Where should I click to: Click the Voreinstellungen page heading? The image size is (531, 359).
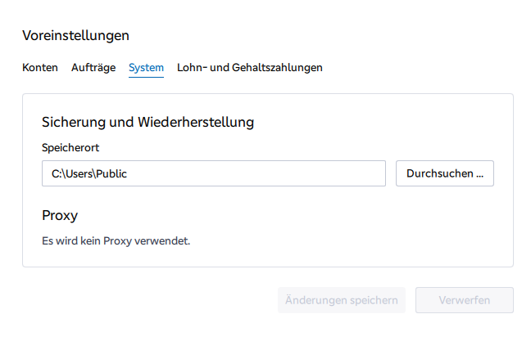pos(76,35)
